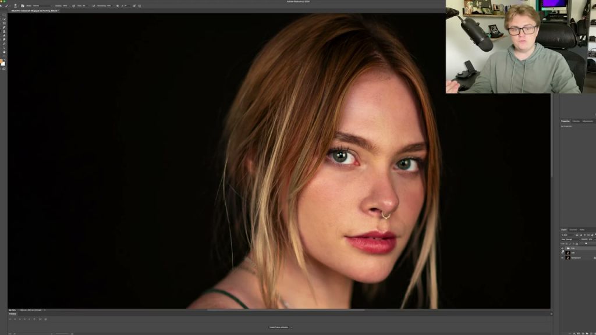Filter layers for pixel layers icon

(577, 235)
